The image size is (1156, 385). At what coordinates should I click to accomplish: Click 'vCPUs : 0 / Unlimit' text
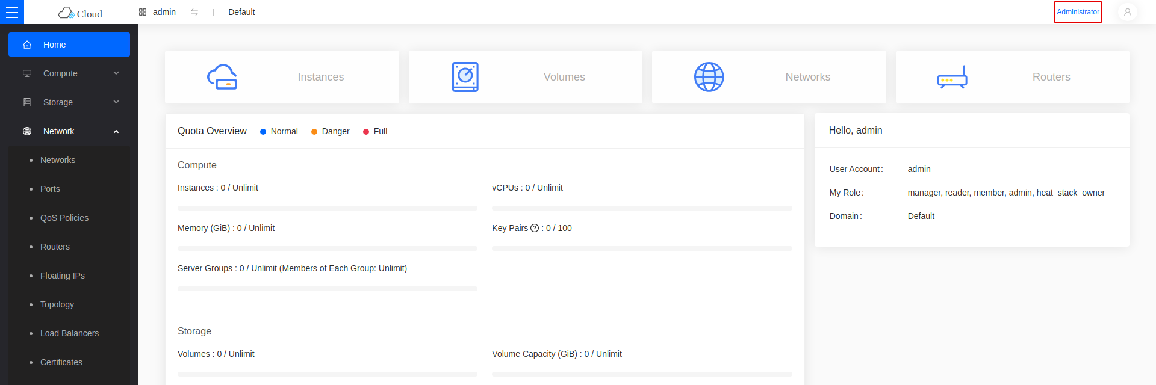click(527, 188)
